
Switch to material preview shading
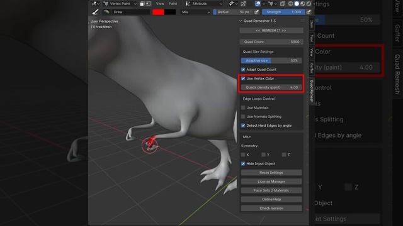[x=303, y=4]
